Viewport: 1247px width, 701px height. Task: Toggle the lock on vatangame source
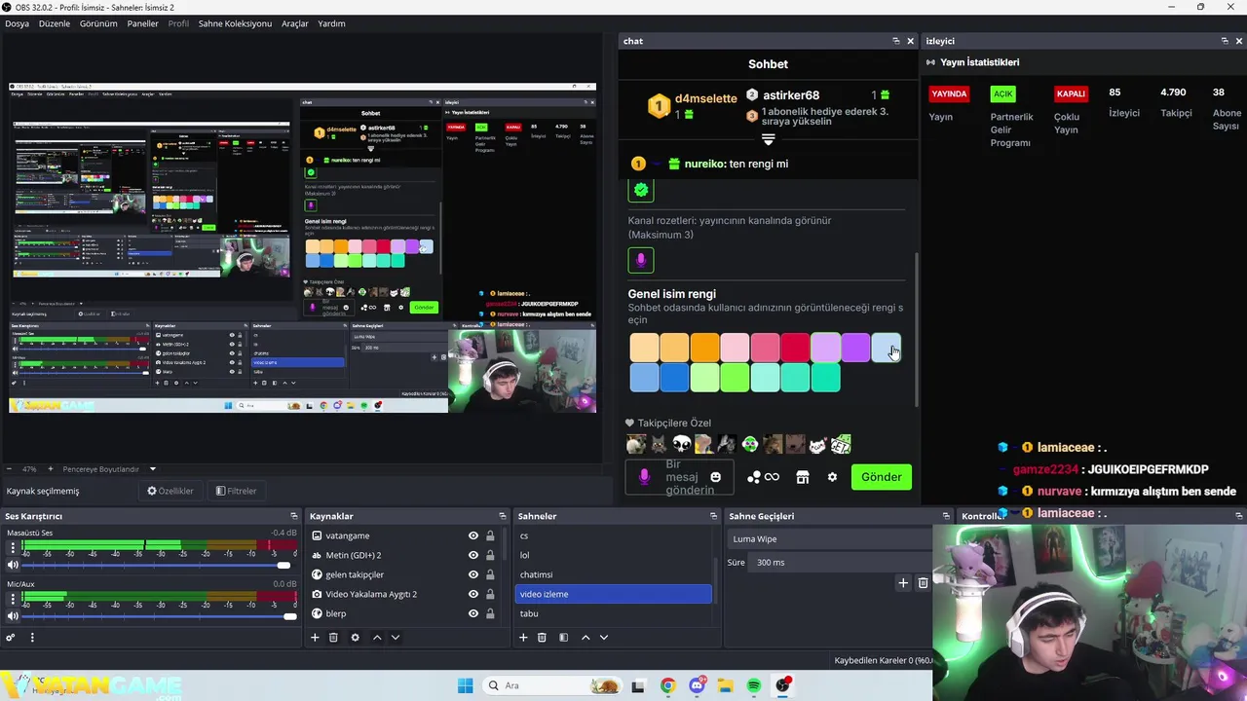490,535
